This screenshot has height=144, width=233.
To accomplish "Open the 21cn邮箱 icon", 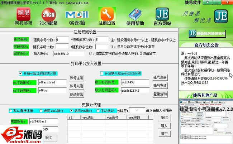I will [48, 16].
